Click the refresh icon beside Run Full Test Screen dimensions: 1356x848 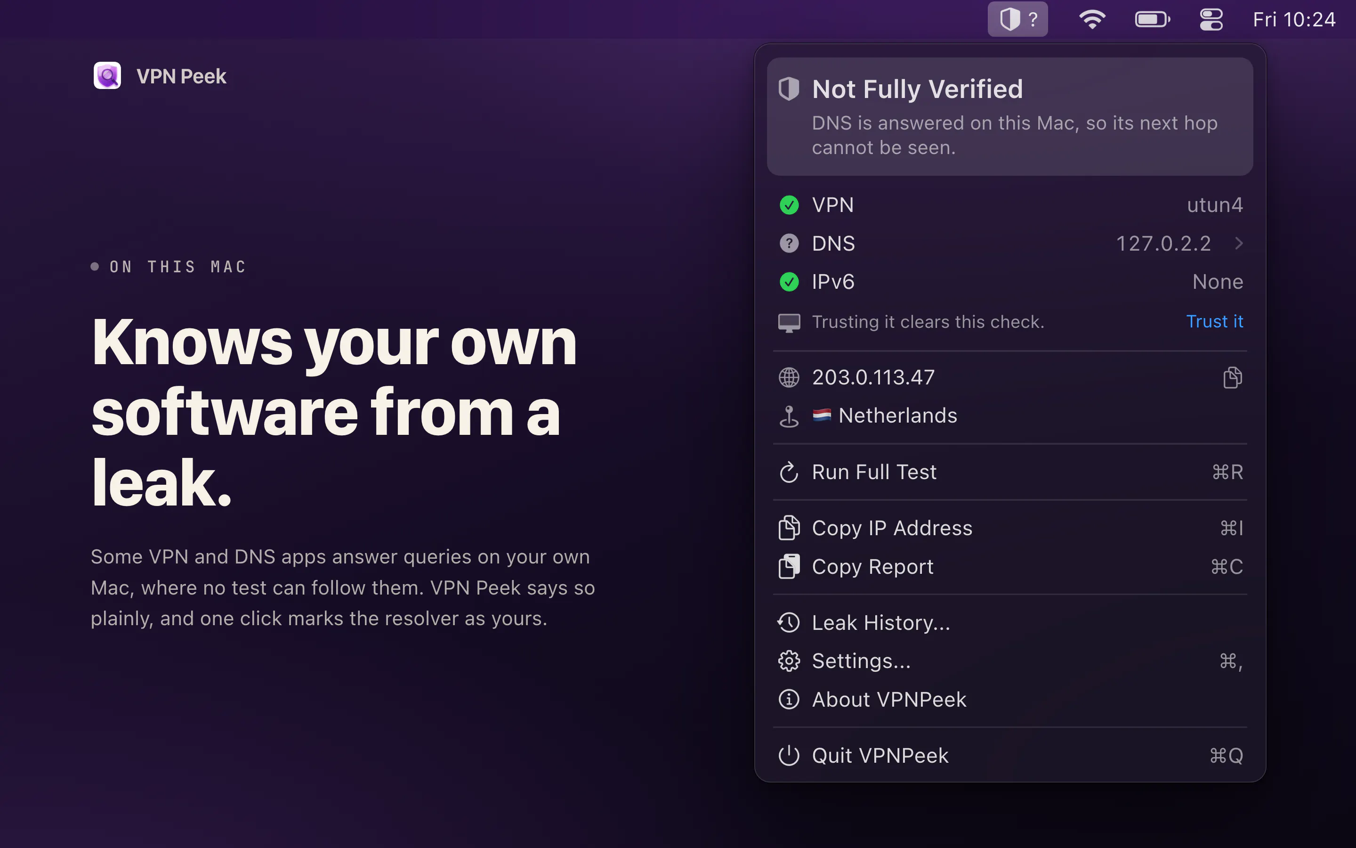click(789, 472)
